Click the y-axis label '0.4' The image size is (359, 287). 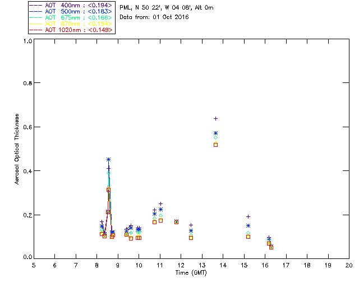point(27,171)
